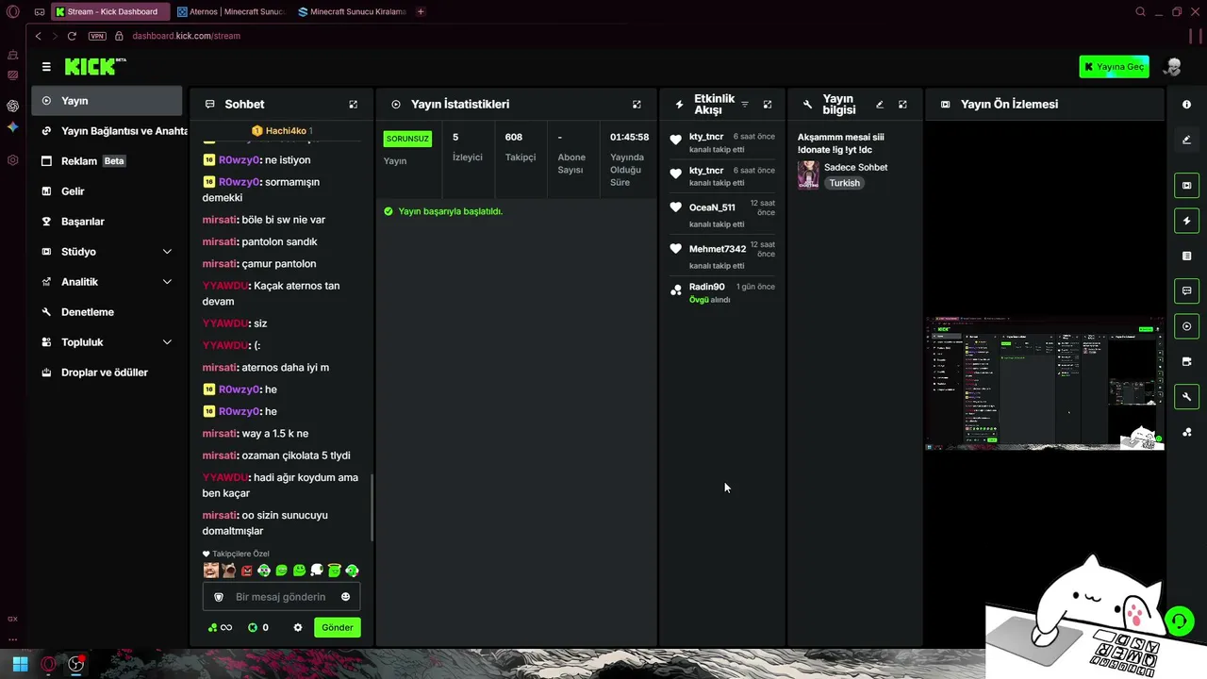Open the OBS Studio taskbar icon
1207x679 pixels.
(x=76, y=664)
